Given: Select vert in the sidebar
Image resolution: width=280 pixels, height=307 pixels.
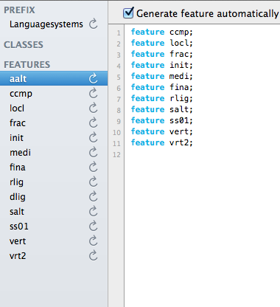Looking at the screenshot, I should pos(18,241).
